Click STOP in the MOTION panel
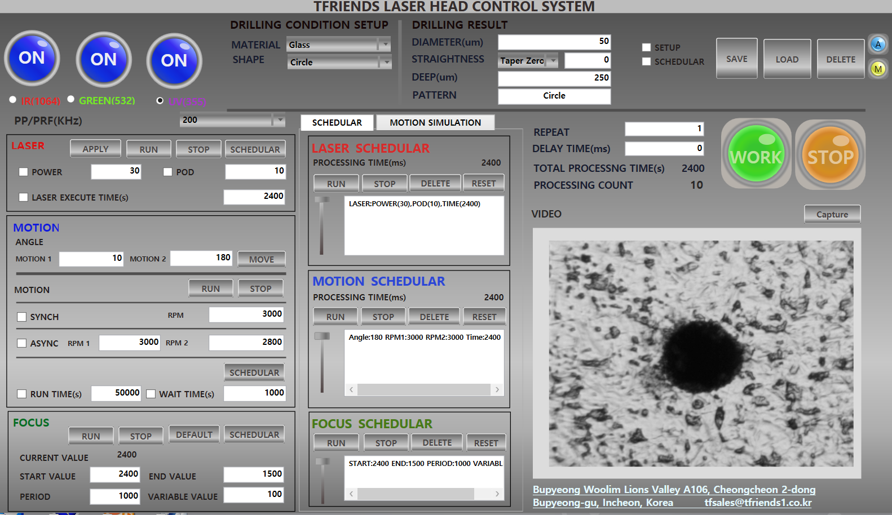Viewport: 892px width, 515px height. (260, 288)
